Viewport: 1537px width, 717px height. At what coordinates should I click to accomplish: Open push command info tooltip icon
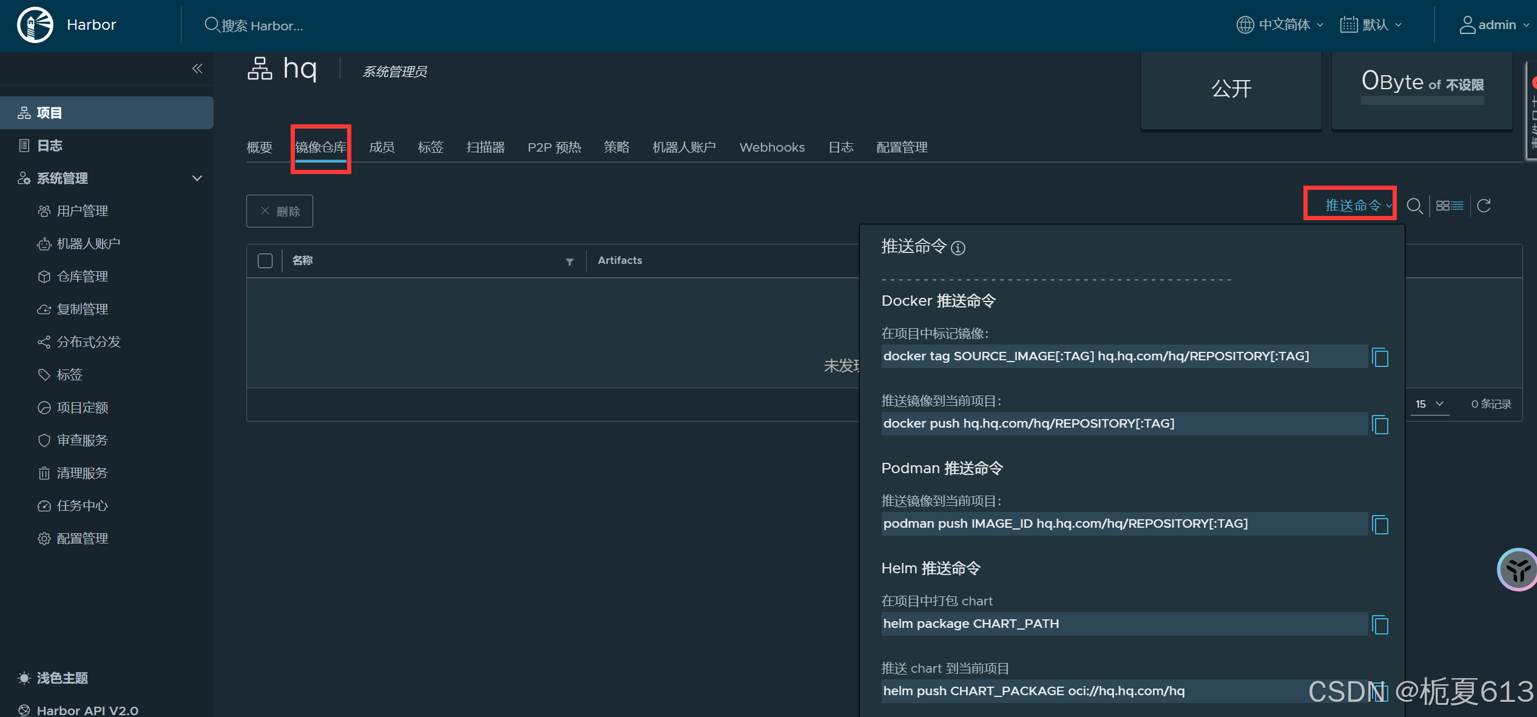(x=958, y=247)
